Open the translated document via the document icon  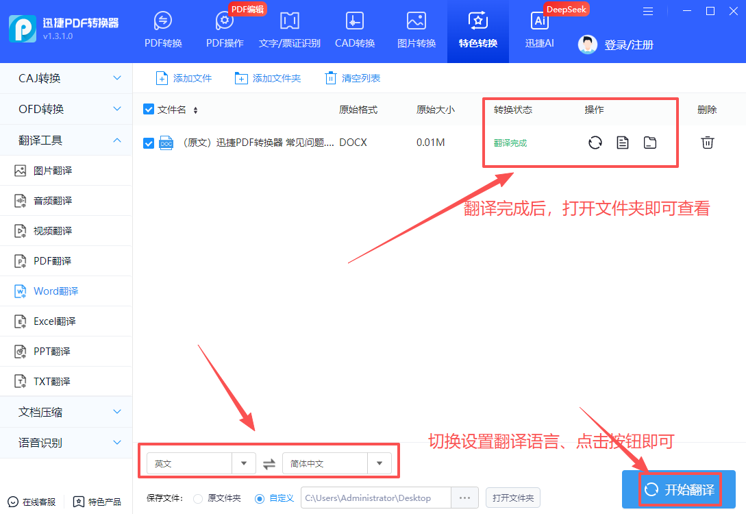click(x=622, y=143)
